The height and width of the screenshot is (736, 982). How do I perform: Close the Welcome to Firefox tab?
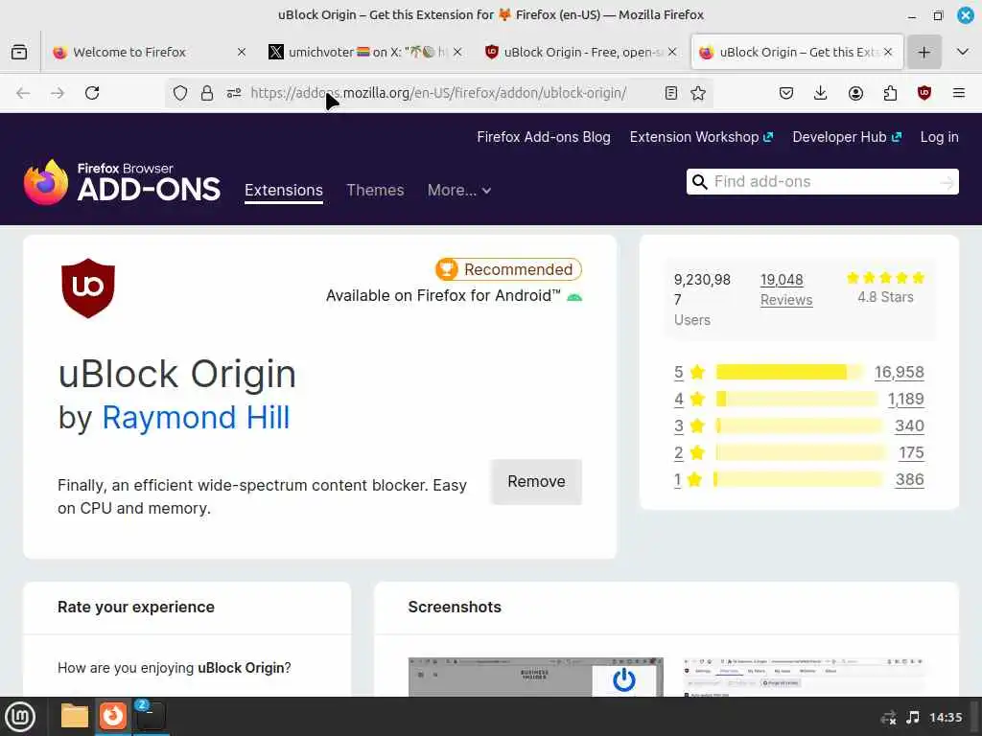pyautogui.click(x=241, y=52)
